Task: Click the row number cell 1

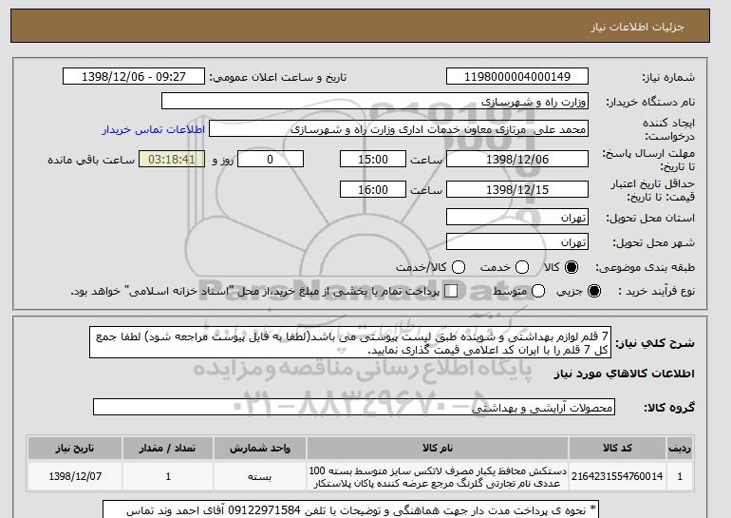Action: (x=680, y=476)
